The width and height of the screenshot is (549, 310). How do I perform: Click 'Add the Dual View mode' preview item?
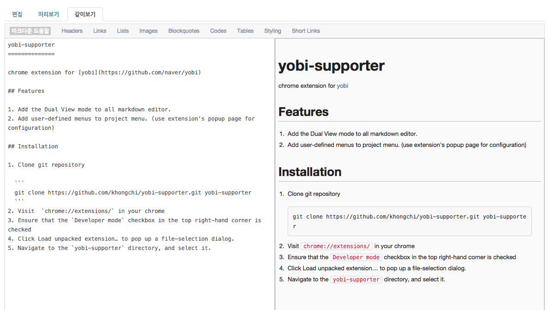click(352, 134)
